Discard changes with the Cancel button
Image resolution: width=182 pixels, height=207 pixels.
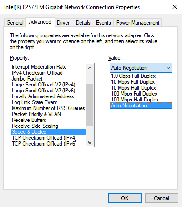point(162,198)
